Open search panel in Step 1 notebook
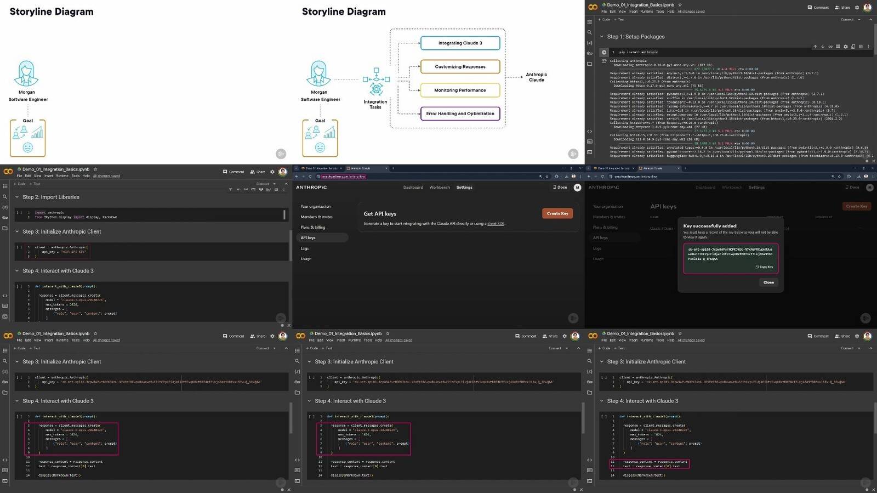The width and height of the screenshot is (877, 493). [590, 32]
